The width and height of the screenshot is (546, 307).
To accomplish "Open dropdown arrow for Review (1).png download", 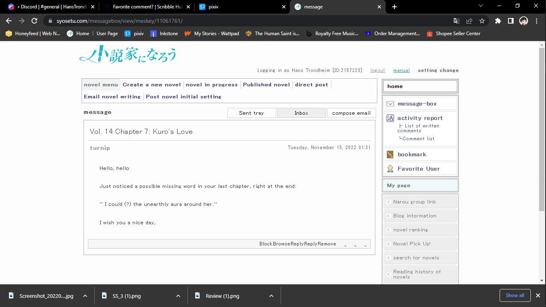I will click(x=271, y=296).
